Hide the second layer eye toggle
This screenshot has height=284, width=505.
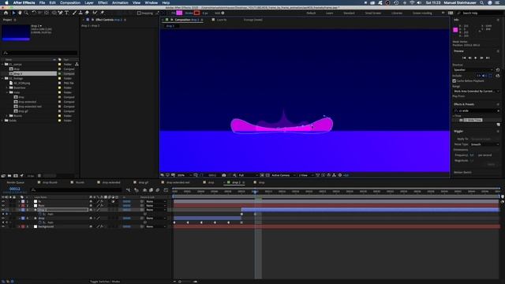(3, 205)
